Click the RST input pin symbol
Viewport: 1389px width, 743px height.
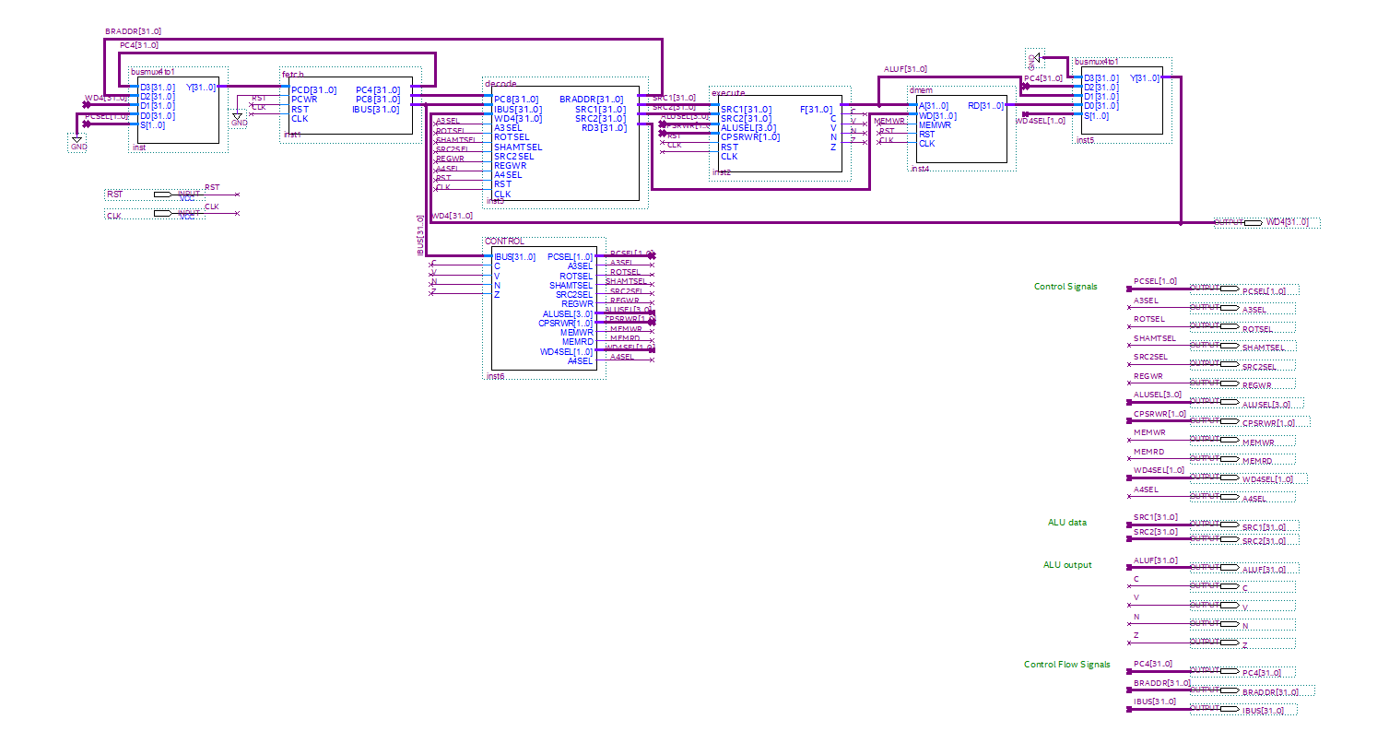click(x=163, y=195)
